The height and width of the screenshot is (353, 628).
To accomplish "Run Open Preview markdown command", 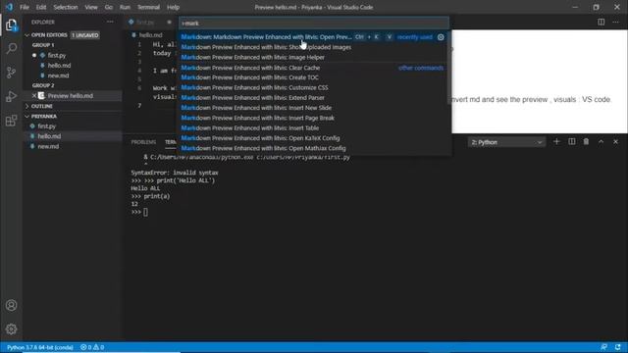I will (x=314, y=37).
